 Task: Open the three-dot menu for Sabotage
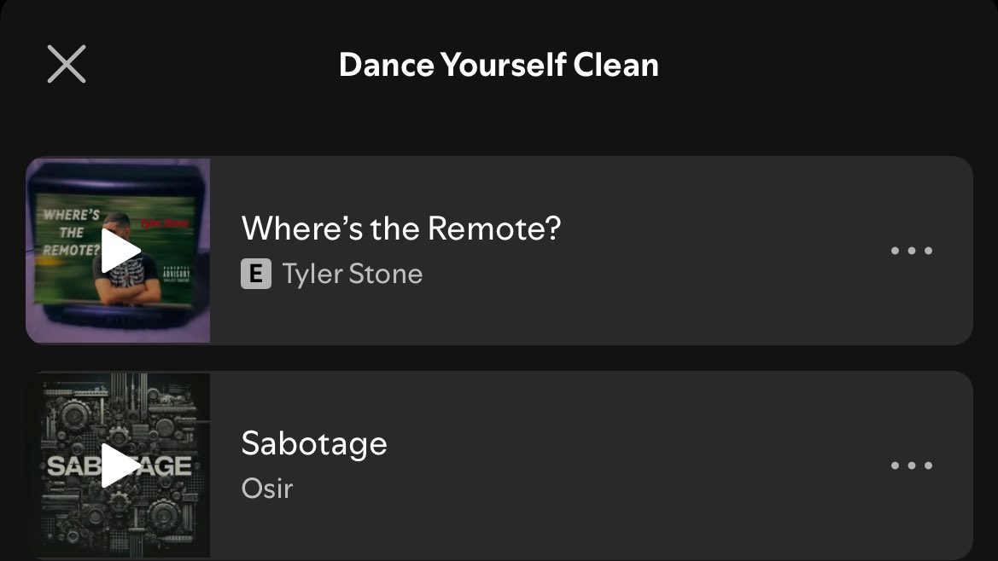912,465
